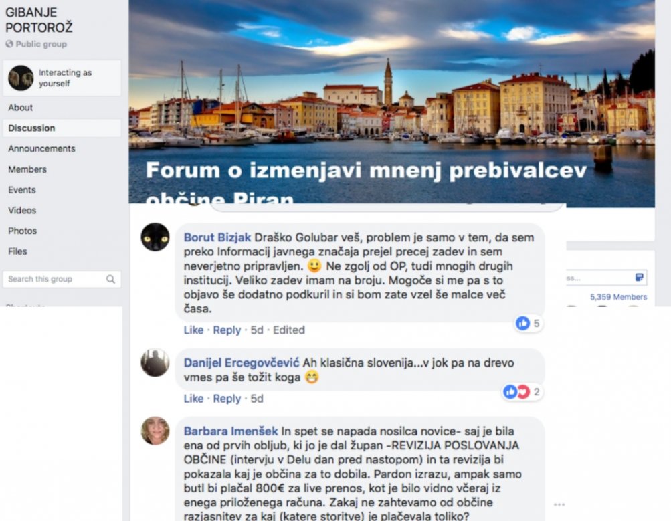Reply to Danijel Ercegovčević's comment
671x521 pixels.
227,398
